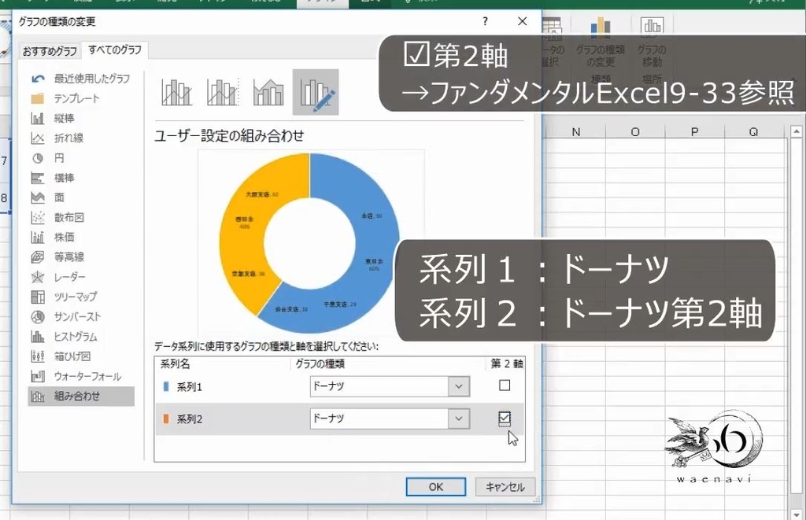The width and height of the screenshot is (806, 520).
Task: Uncheck secondary axis for 系列2
Action: coord(505,419)
